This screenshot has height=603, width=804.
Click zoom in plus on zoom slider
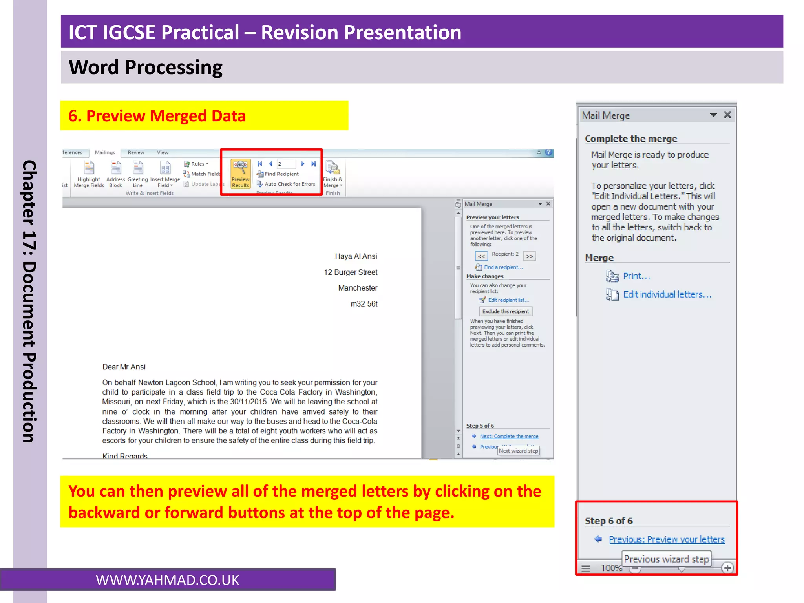point(727,568)
